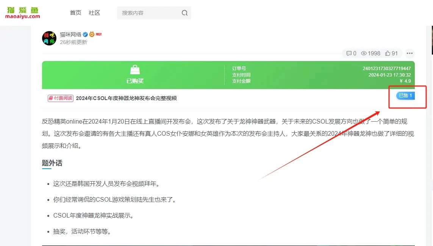This screenshot has width=433, height=246.
Task: Click the 支付金额 label
Action: [241, 81]
